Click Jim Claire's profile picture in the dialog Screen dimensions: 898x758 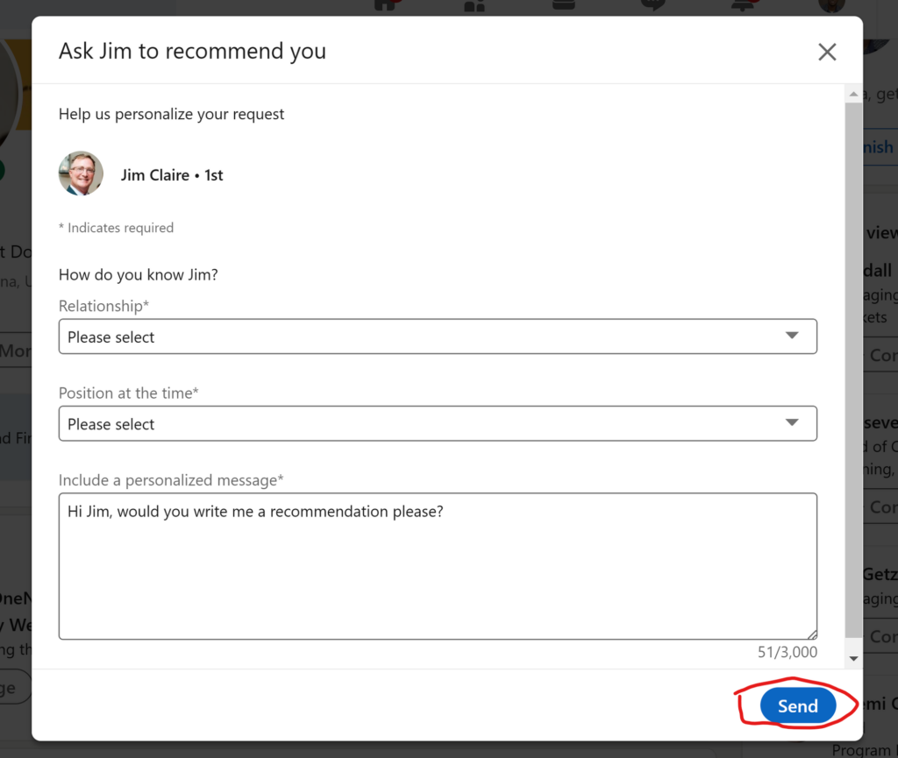point(81,174)
